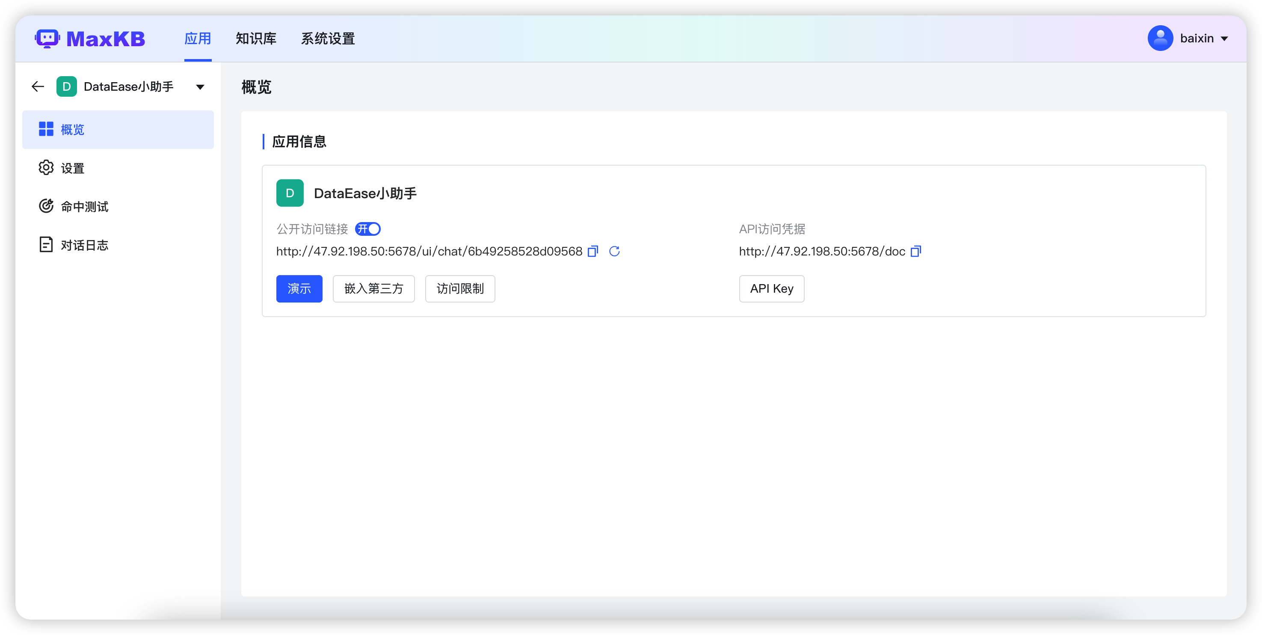Image resolution: width=1262 pixels, height=635 pixels.
Task: Open 命中测试 in the sidebar
Action: tap(118, 206)
